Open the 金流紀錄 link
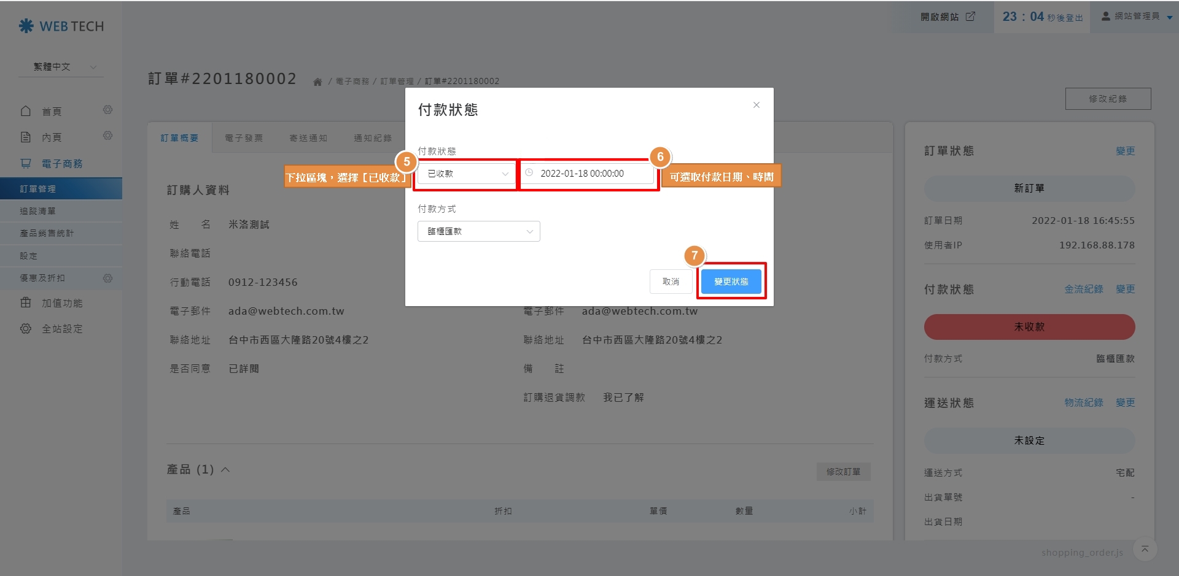The height and width of the screenshot is (576, 1179). [1083, 289]
